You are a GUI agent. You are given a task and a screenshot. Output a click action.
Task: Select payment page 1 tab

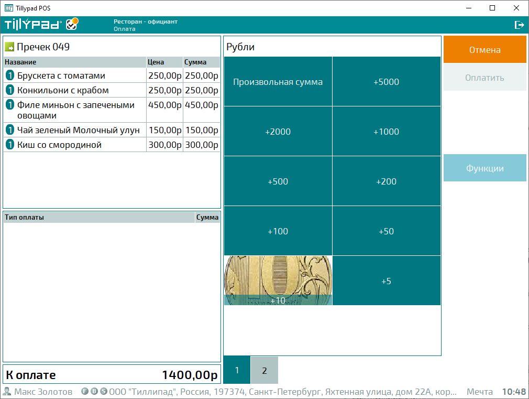[237, 370]
